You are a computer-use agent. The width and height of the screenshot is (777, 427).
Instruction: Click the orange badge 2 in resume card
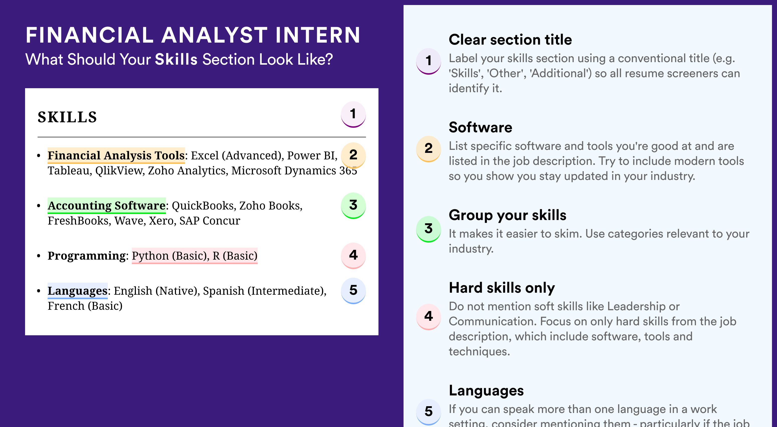point(353,155)
